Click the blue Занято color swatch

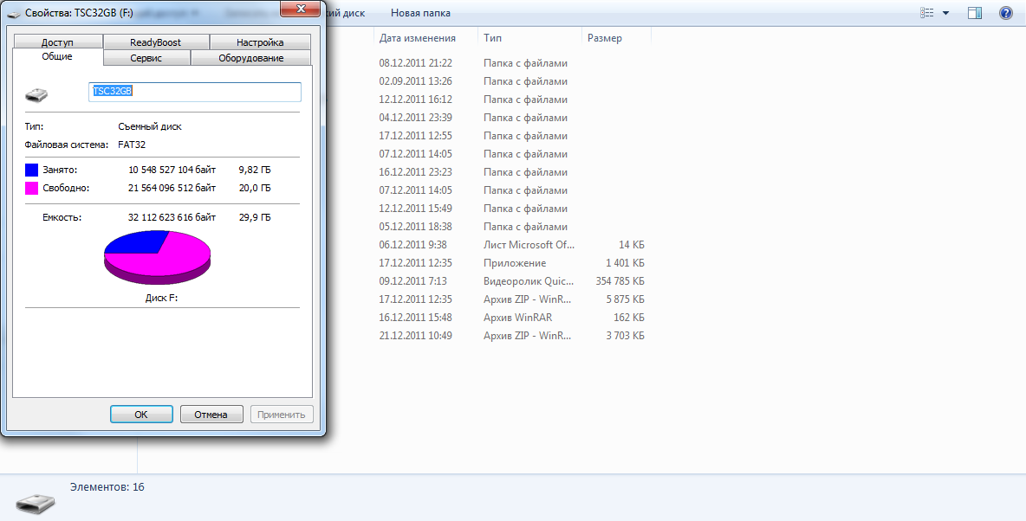click(31, 170)
